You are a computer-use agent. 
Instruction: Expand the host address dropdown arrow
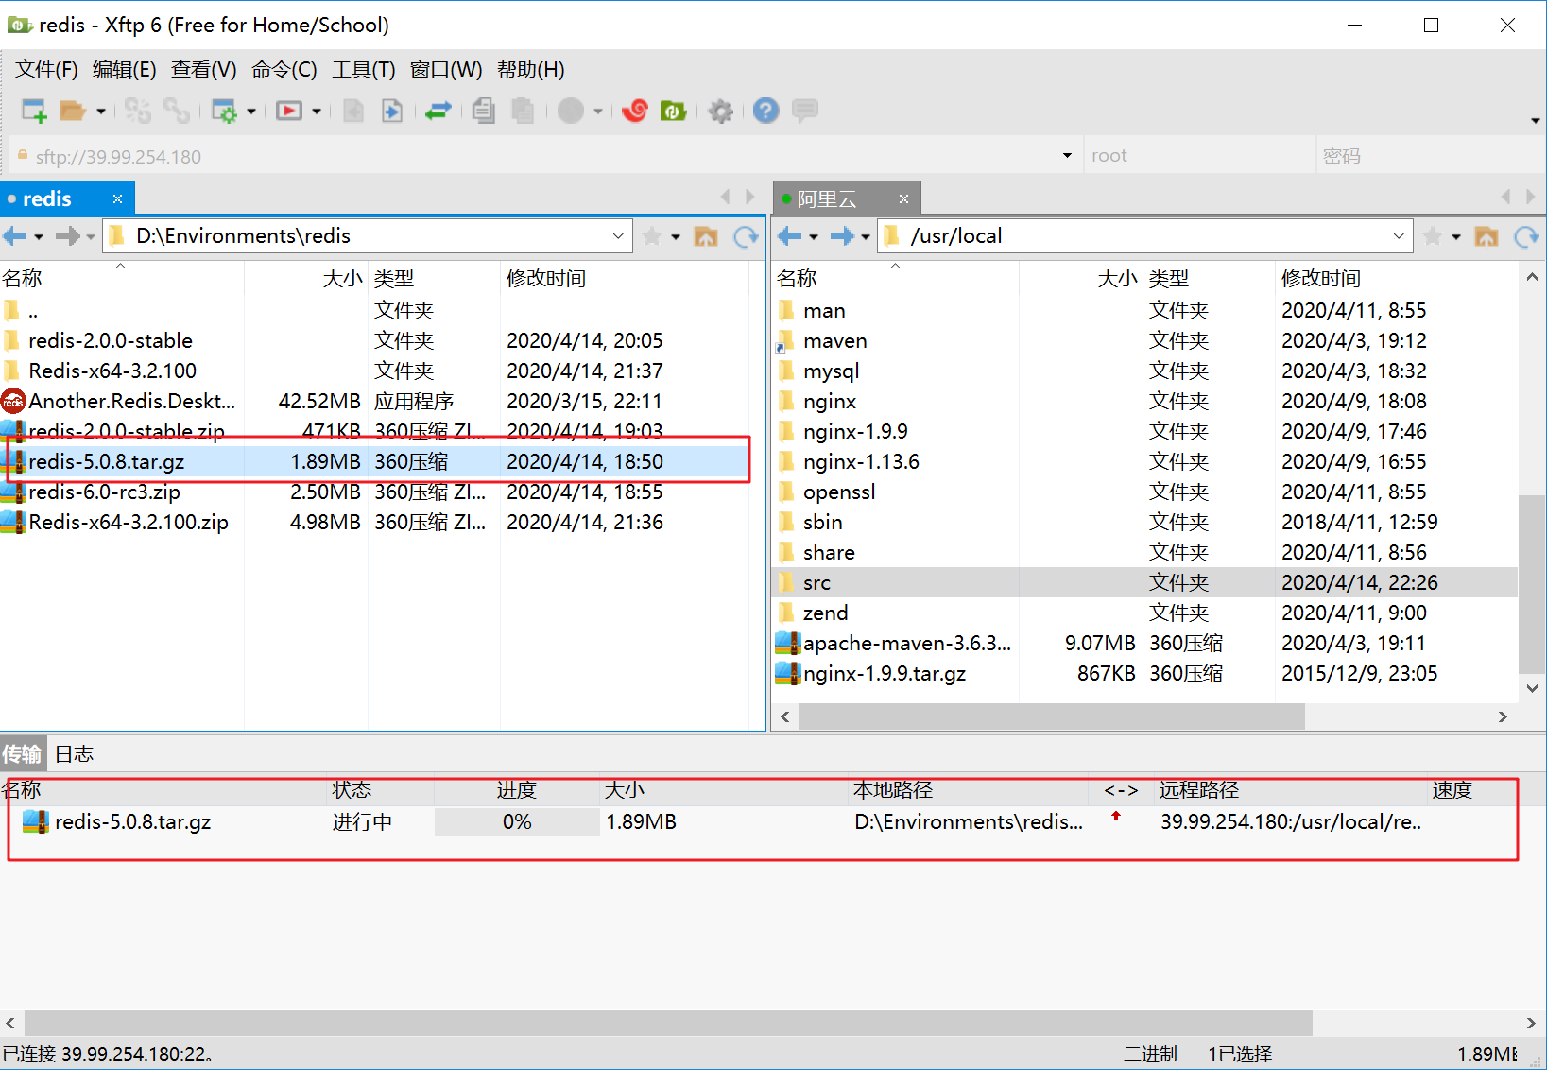pyautogui.click(x=1067, y=156)
